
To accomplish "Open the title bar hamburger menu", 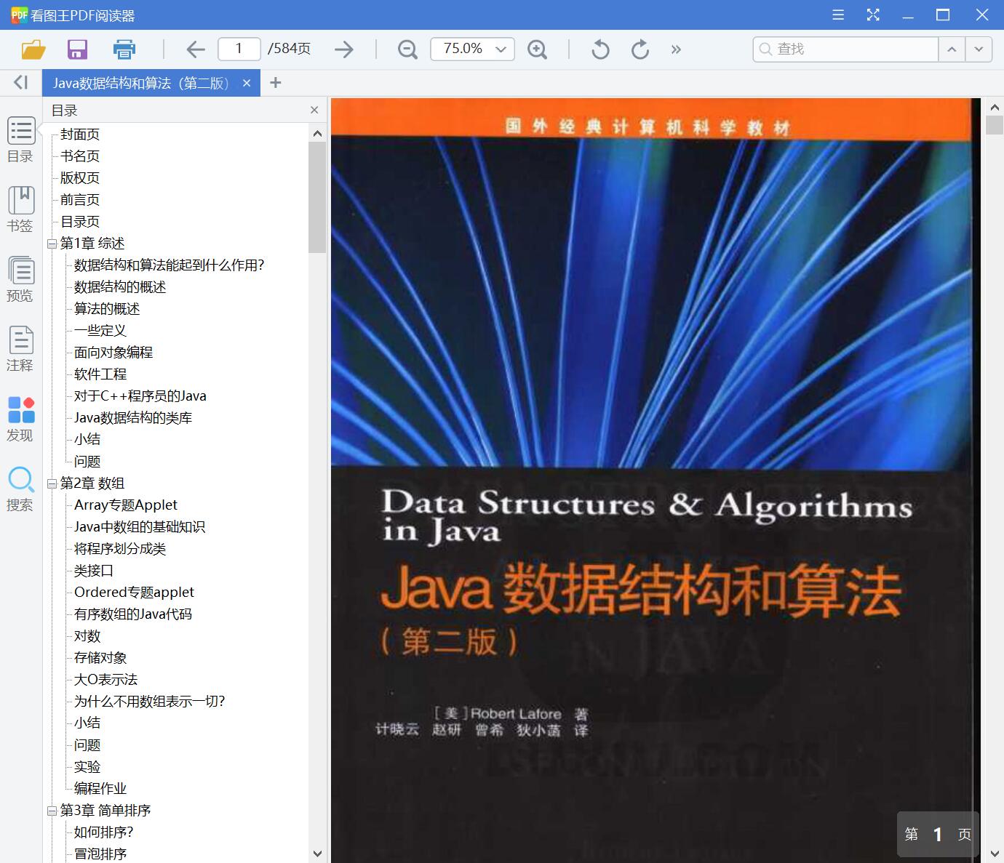I will 838,15.
